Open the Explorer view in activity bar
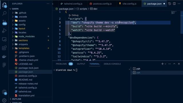The height and width of the screenshot is (103, 183). 4,5
